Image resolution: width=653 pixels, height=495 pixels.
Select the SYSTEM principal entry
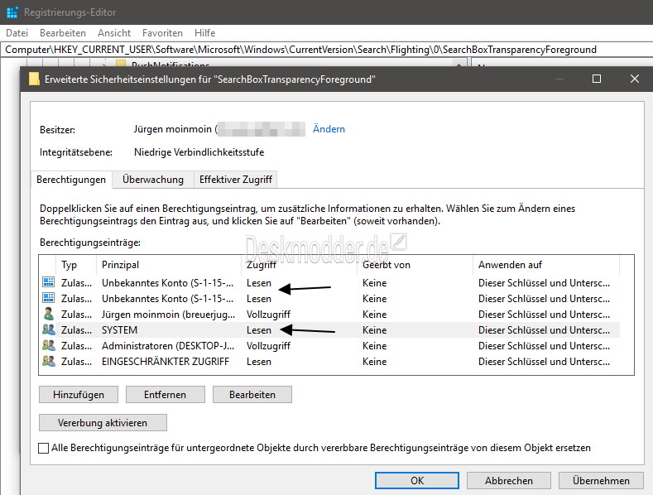pos(119,330)
